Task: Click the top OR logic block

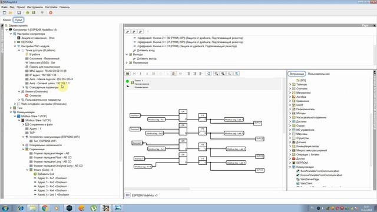Action: click(183, 115)
